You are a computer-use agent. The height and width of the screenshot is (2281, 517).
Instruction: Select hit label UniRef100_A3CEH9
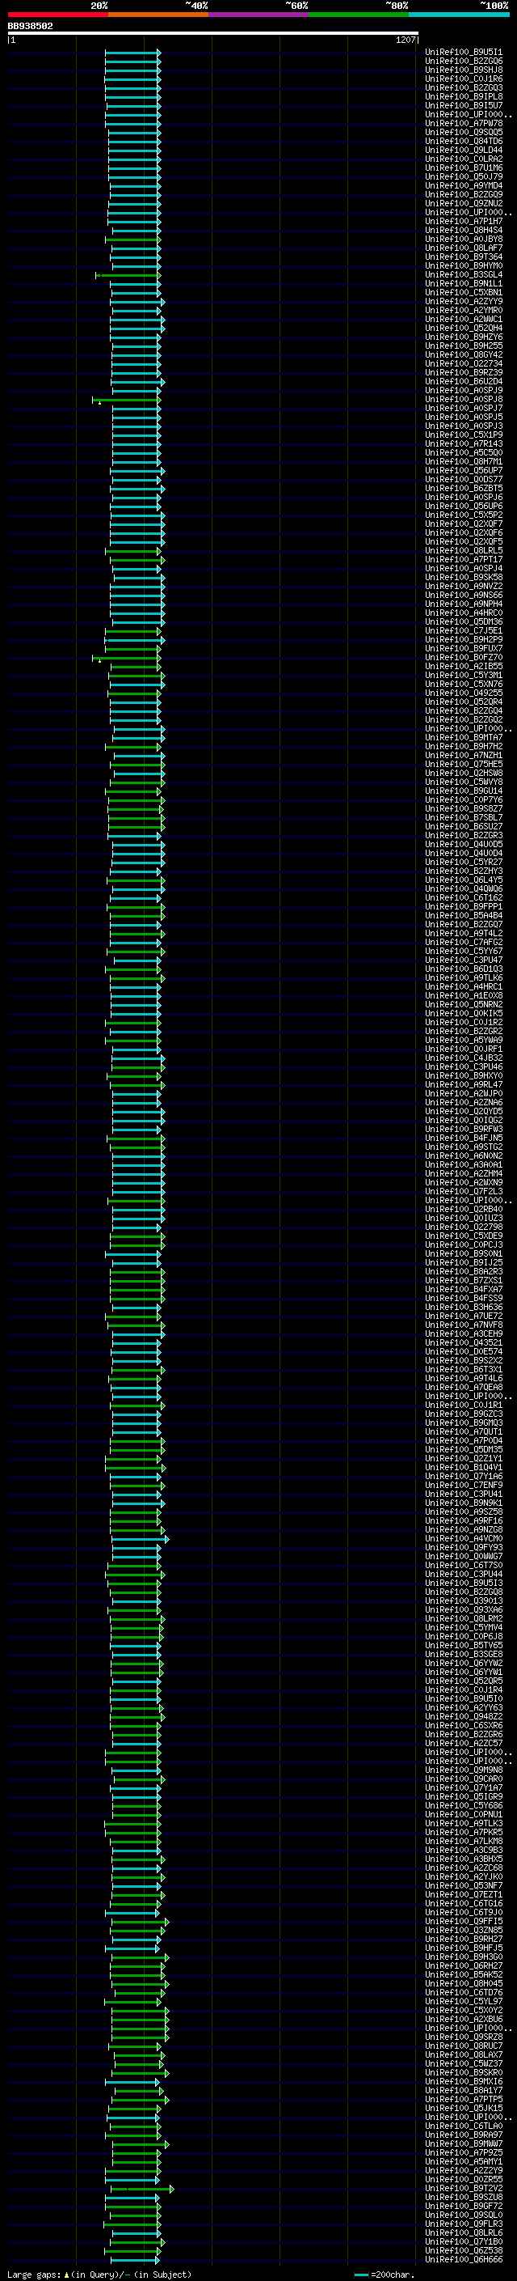tap(464, 1334)
